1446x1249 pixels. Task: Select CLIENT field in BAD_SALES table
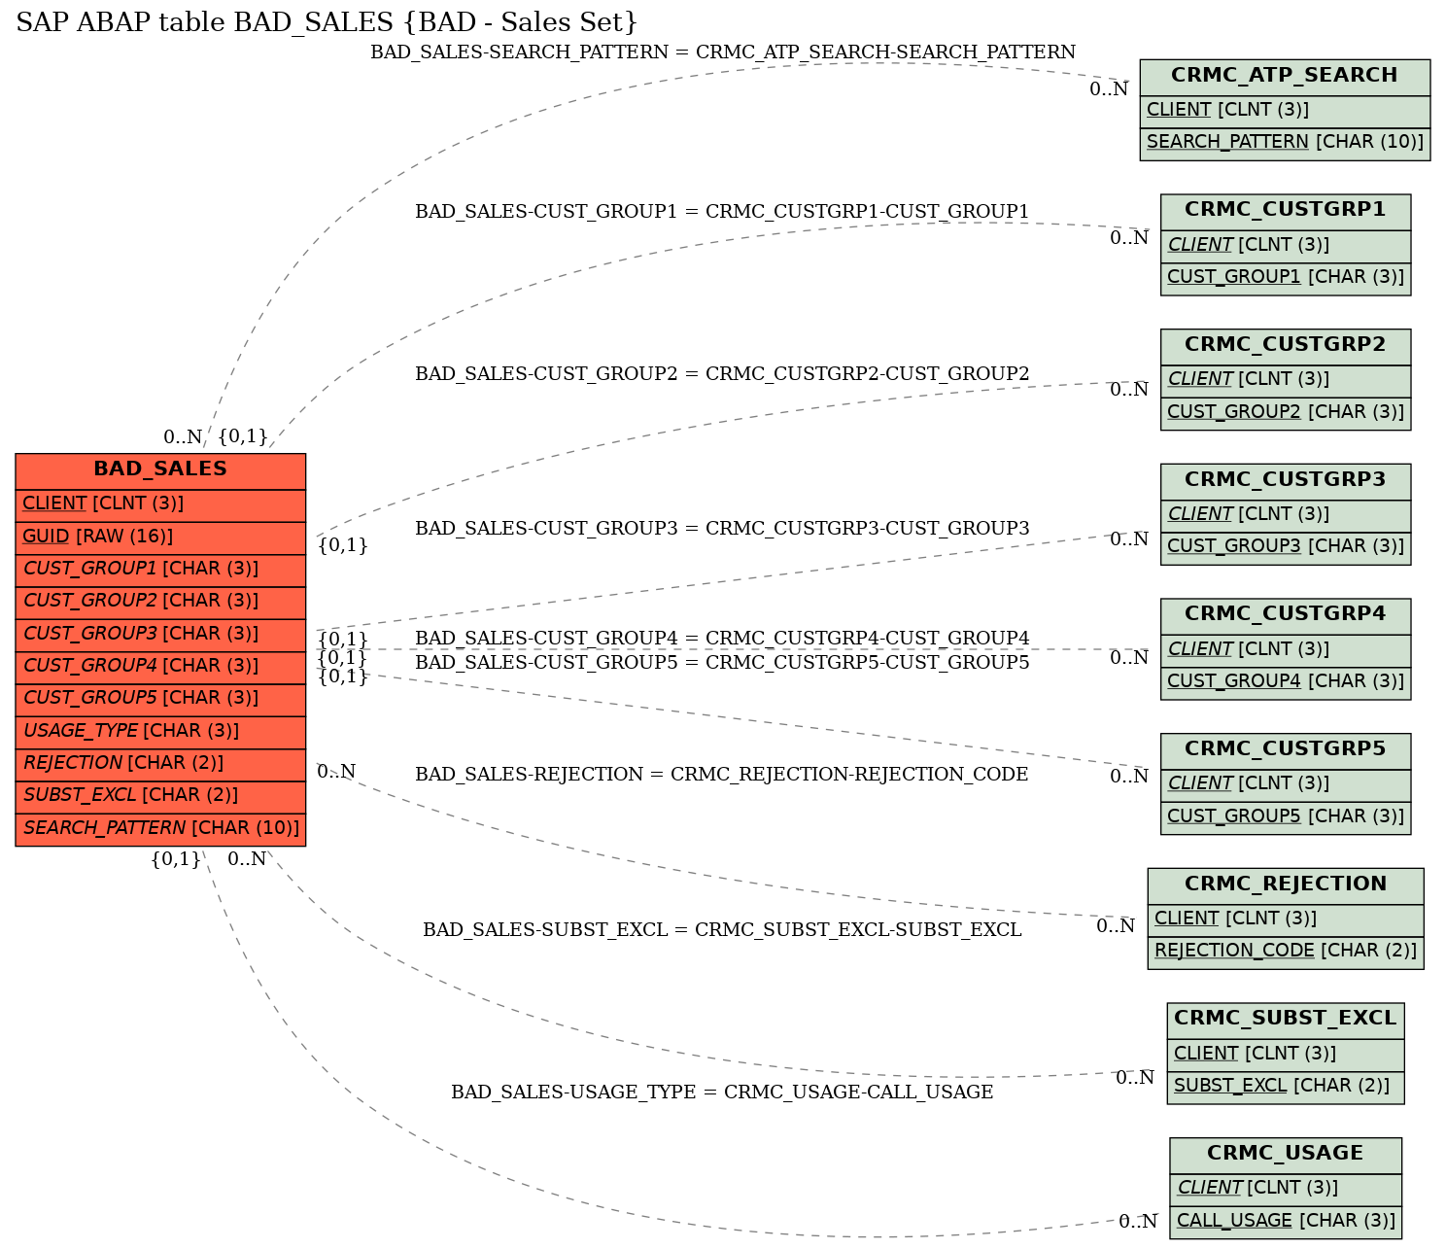pyautogui.click(x=160, y=504)
